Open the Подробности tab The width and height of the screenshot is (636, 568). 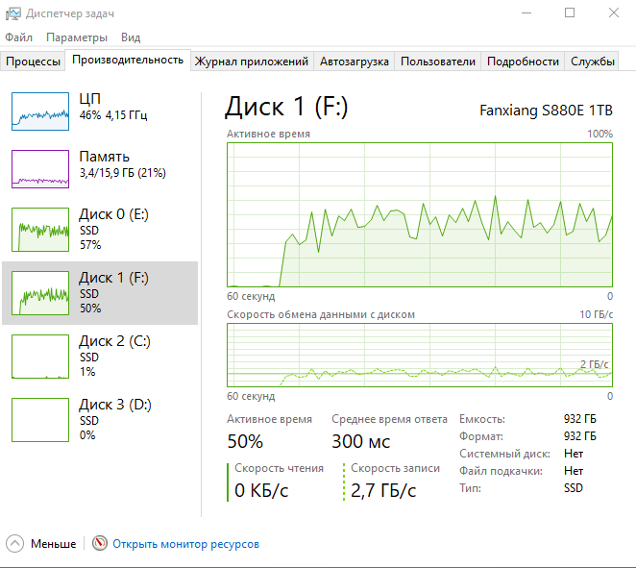click(523, 62)
